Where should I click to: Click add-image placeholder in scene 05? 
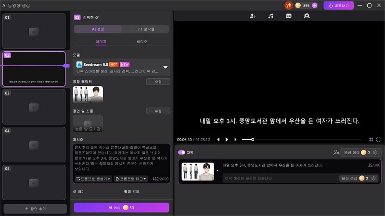click(x=34, y=183)
